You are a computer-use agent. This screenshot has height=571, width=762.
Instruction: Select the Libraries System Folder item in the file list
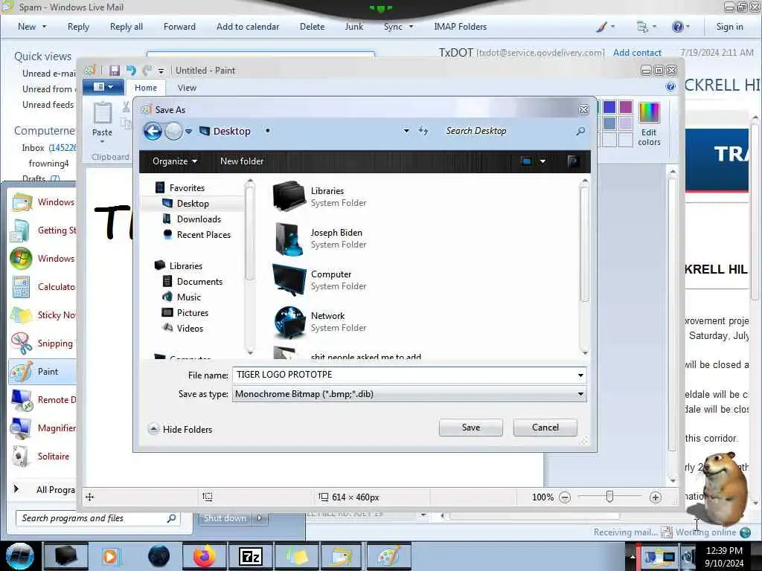pos(321,196)
